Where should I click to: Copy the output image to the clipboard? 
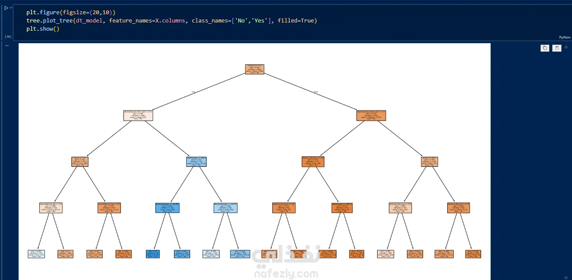pyautogui.click(x=545, y=48)
